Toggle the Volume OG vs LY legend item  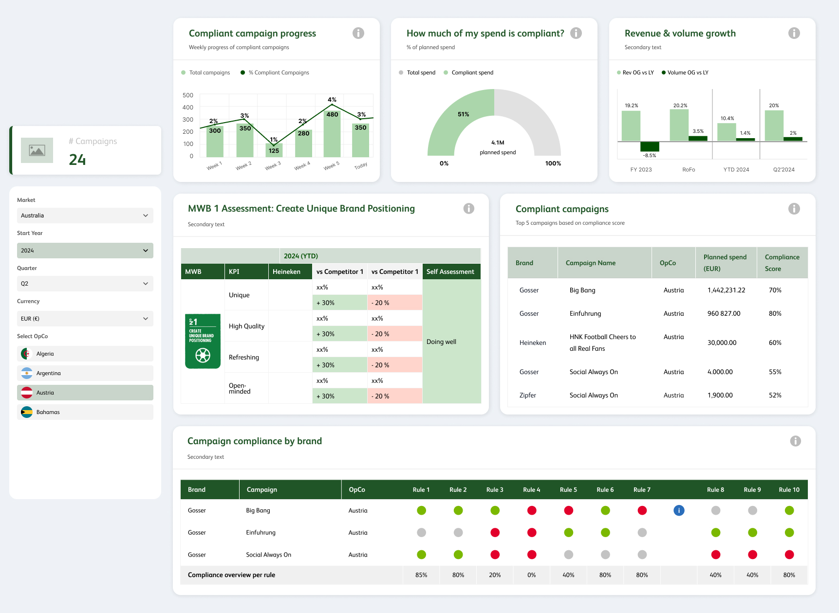click(x=685, y=72)
